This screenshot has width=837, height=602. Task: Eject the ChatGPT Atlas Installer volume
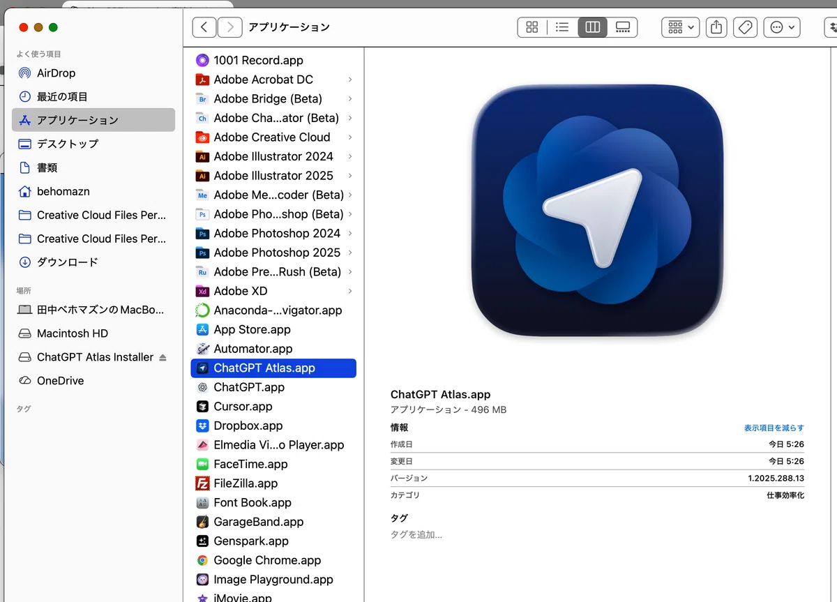coord(163,357)
